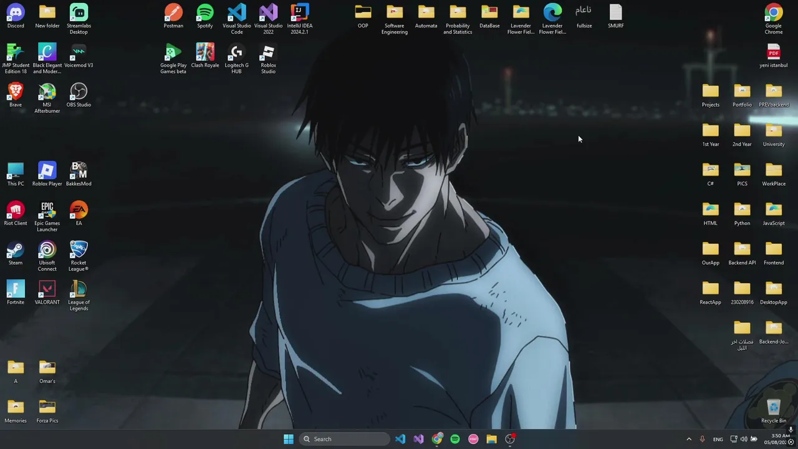
Task: Select the University folder
Action: [774, 135]
